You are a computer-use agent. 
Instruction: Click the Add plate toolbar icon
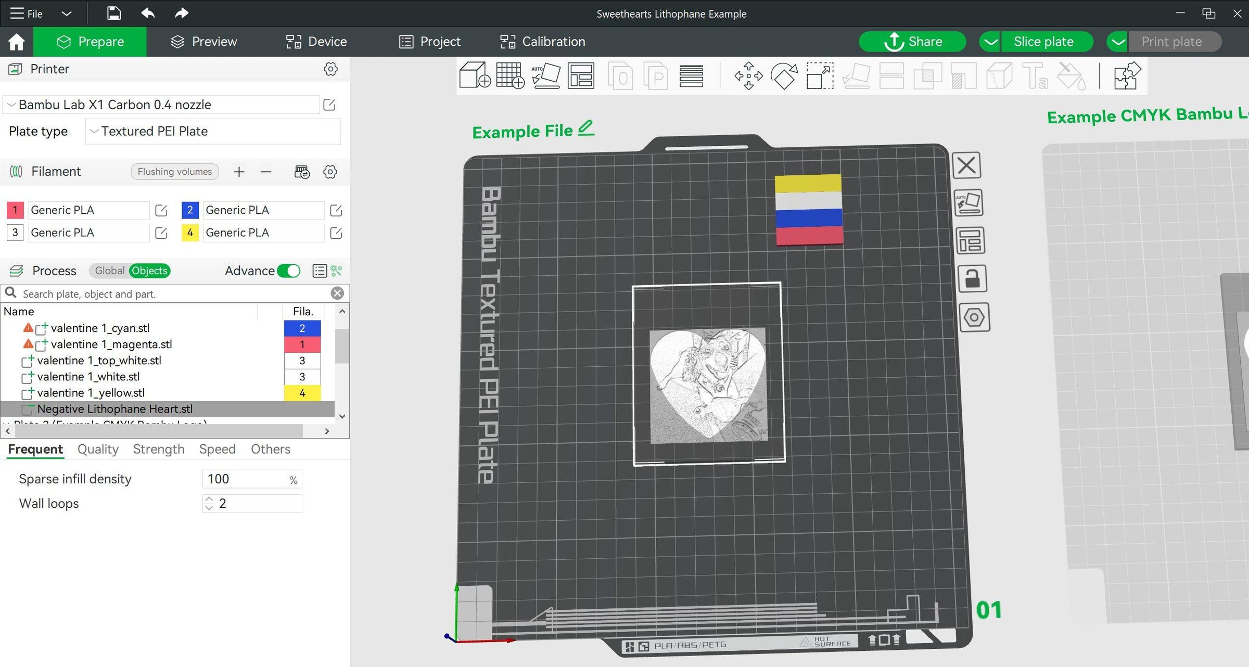[509, 76]
